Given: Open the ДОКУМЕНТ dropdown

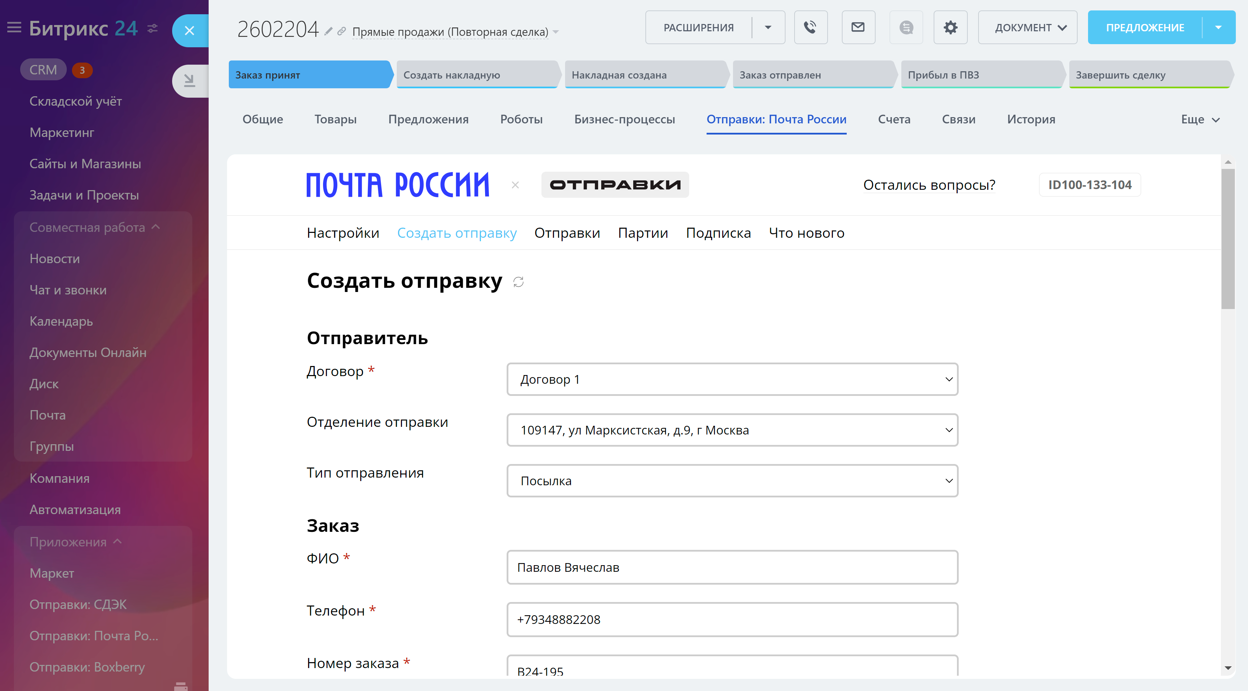Looking at the screenshot, I should 1027,27.
